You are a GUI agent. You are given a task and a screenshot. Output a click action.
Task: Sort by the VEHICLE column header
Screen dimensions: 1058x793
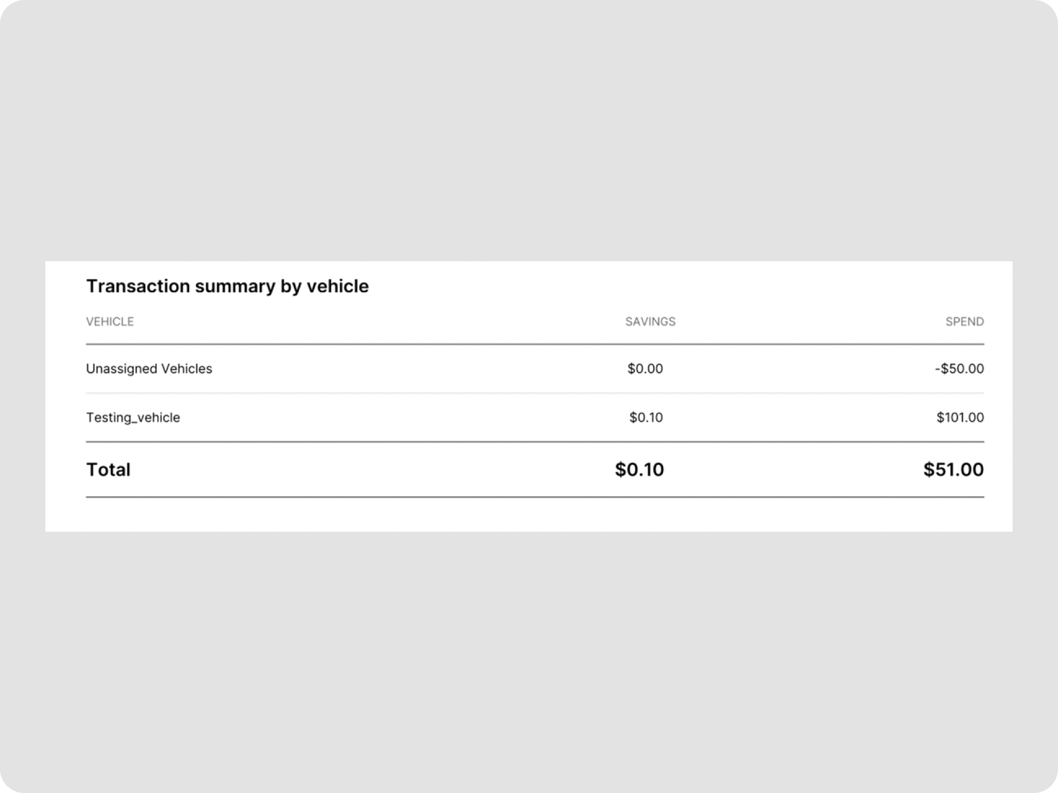110,322
